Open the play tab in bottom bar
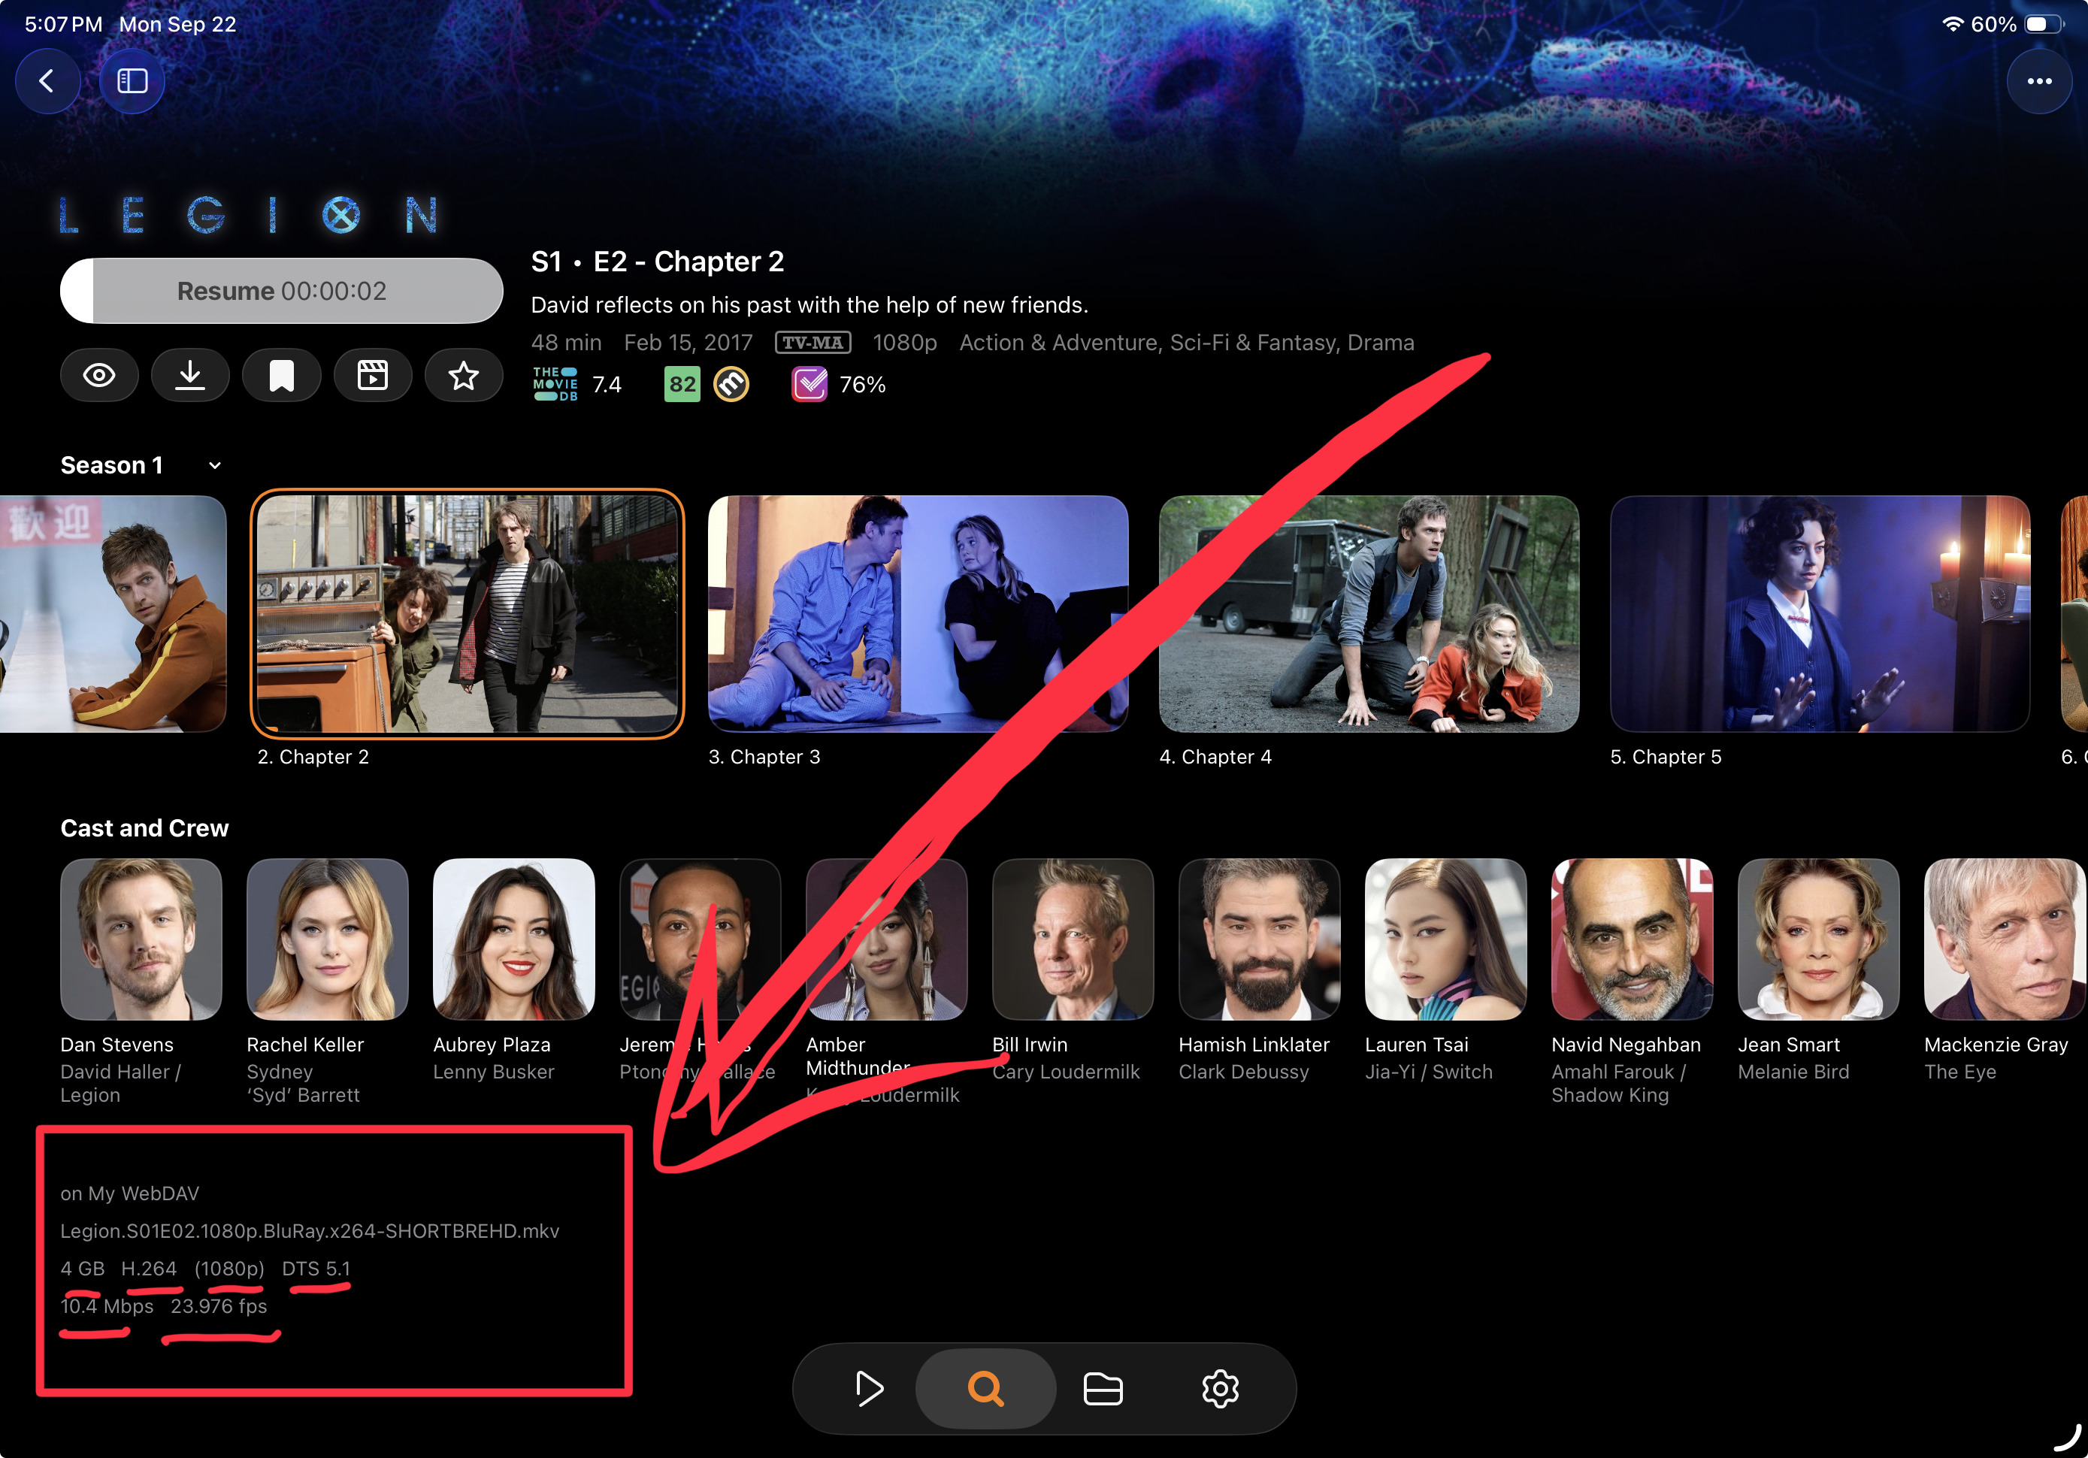This screenshot has width=2088, height=1458. click(x=868, y=1388)
